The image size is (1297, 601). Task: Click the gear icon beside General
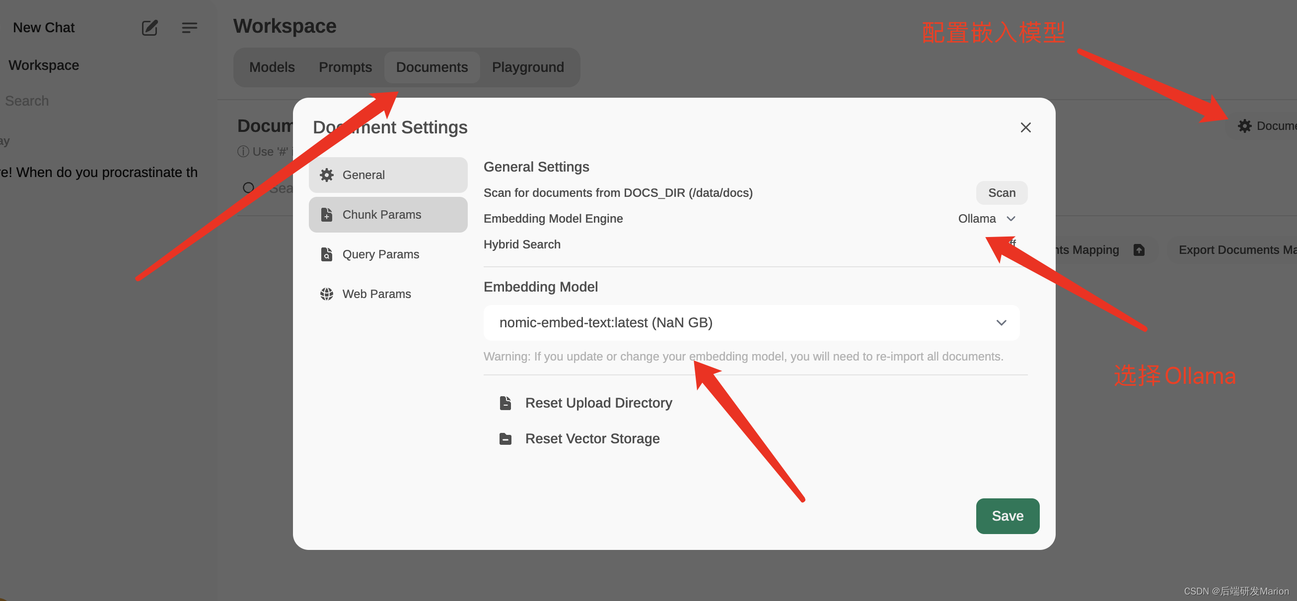pos(327,175)
